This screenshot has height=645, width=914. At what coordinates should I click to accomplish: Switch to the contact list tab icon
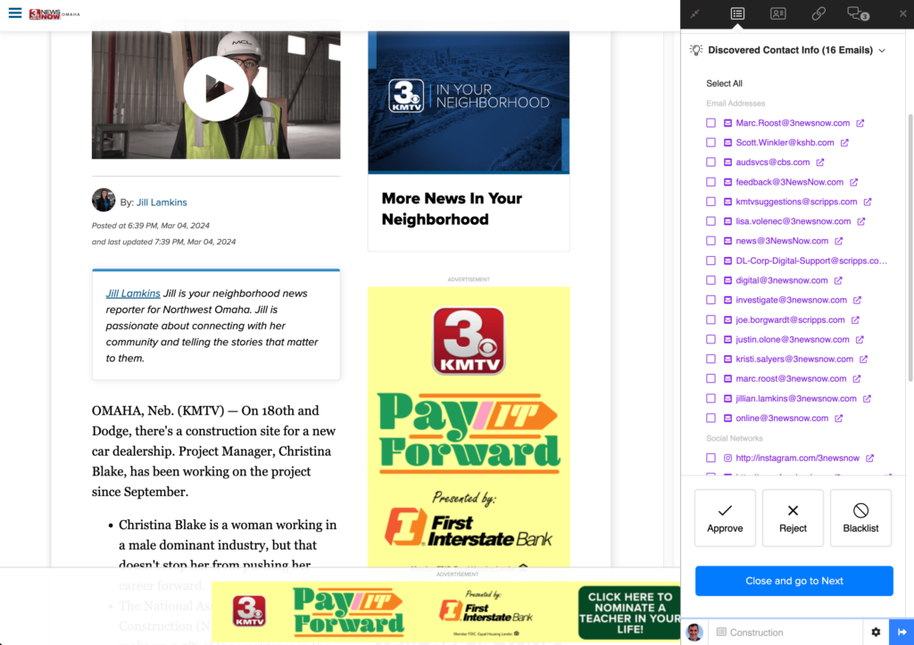click(737, 13)
